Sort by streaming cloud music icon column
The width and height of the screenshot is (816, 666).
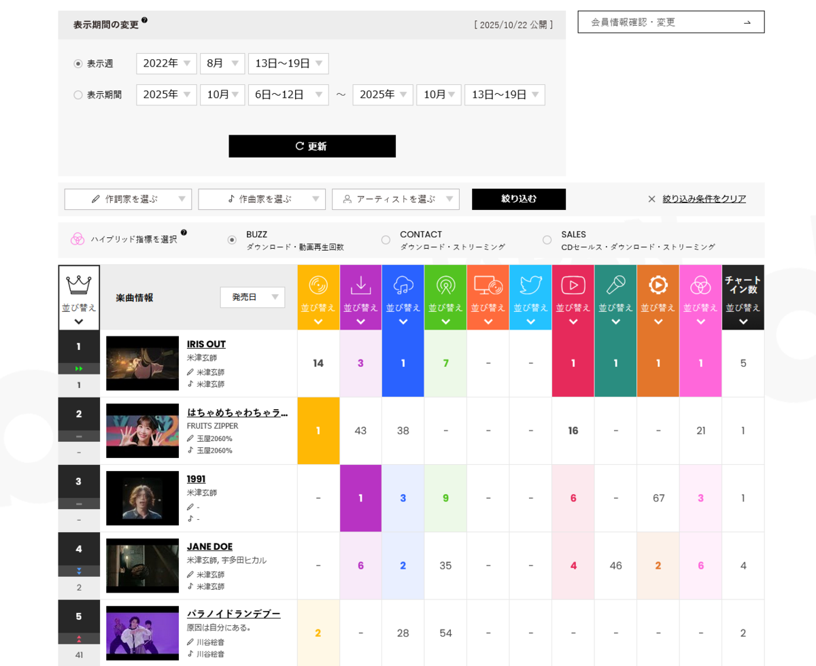pyautogui.click(x=403, y=298)
